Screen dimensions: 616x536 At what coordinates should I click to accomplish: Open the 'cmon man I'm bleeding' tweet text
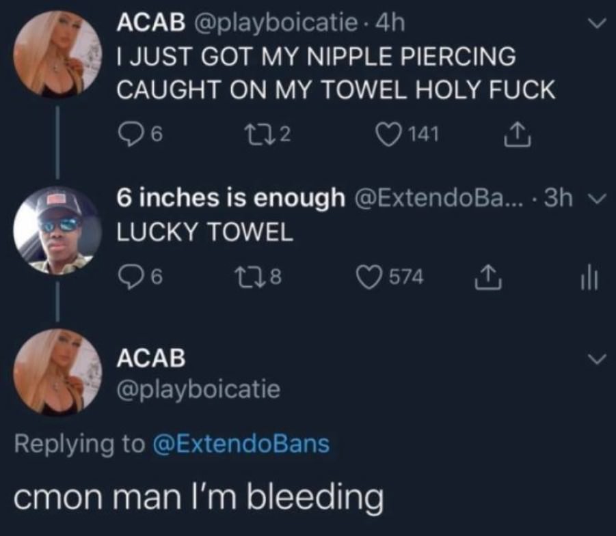coord(198,497)
